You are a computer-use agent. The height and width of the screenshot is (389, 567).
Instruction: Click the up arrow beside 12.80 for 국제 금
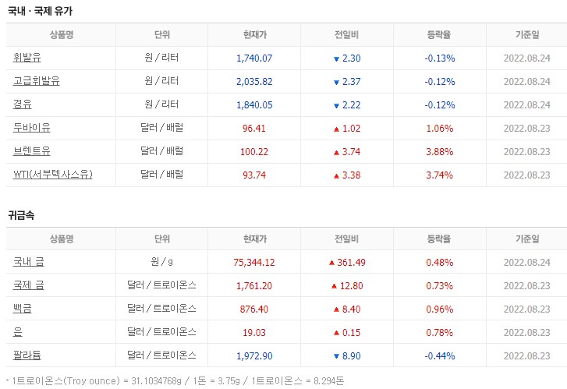coord(334,286)
